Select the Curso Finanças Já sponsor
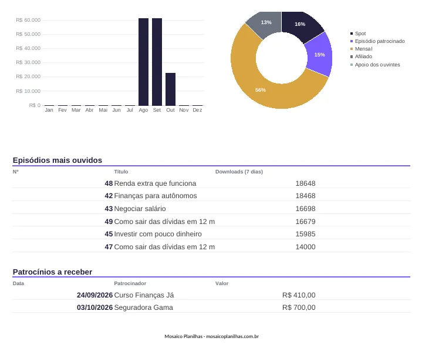Image resolution: width=422 pixels, height=351 pixels. tap(144, 295)
